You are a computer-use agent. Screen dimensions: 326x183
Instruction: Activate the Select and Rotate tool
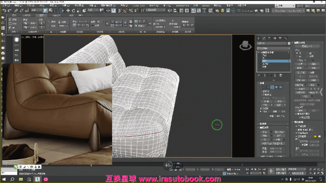point(74,10)
